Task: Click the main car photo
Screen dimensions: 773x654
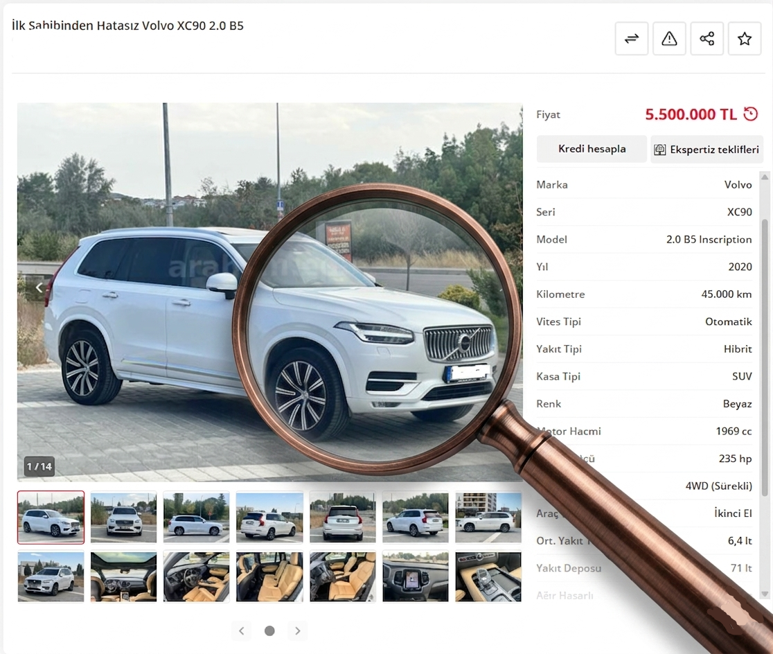Action: click(x=269, y=292)
